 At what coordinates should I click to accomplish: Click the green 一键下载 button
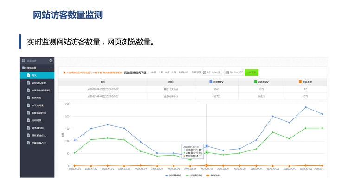pyautogui.click(x=251, y=72)
